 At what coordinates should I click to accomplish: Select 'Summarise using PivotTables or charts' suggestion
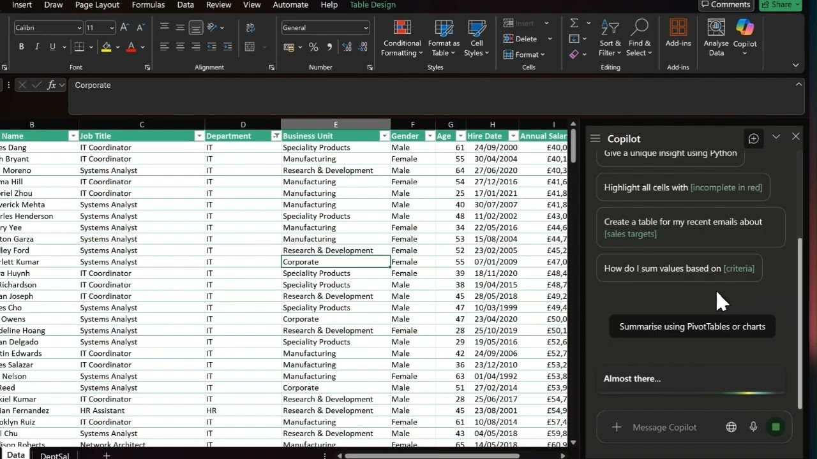pyautogui.click(x=691, y=326)
